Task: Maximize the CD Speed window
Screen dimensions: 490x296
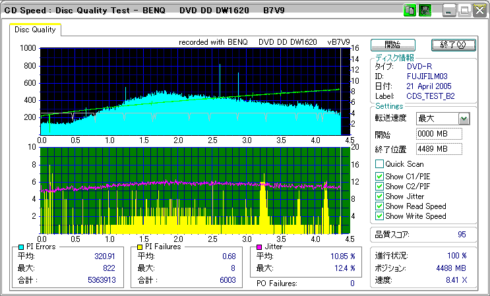Action: (x=465, y=10)
